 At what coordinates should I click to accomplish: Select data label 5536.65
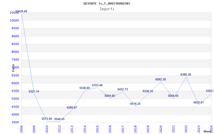point(85,88)
